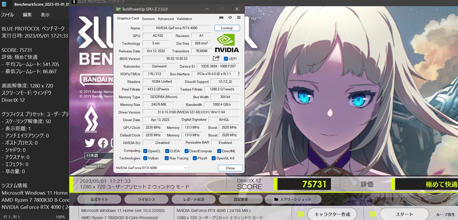Click the Bus Interface question mark
The width and height of the screenshot is (458, 220).
pos(239,74)
